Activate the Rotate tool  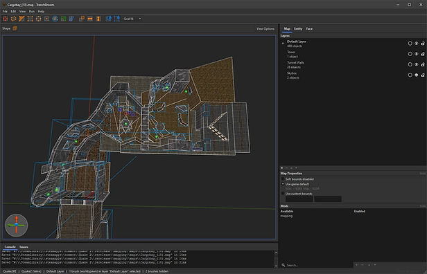point(55,19)
